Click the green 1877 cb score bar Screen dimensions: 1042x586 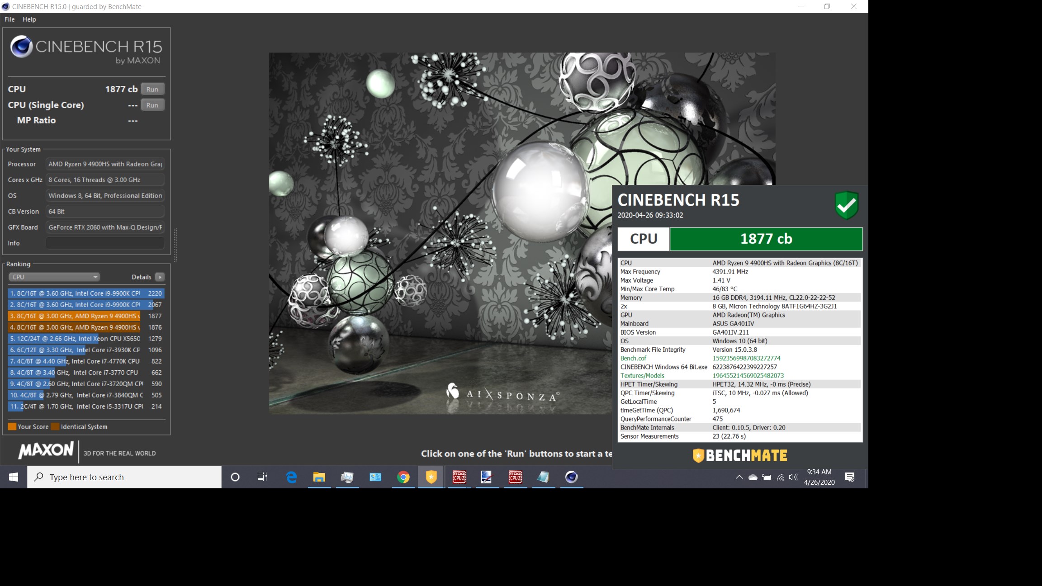click(766, 239)
